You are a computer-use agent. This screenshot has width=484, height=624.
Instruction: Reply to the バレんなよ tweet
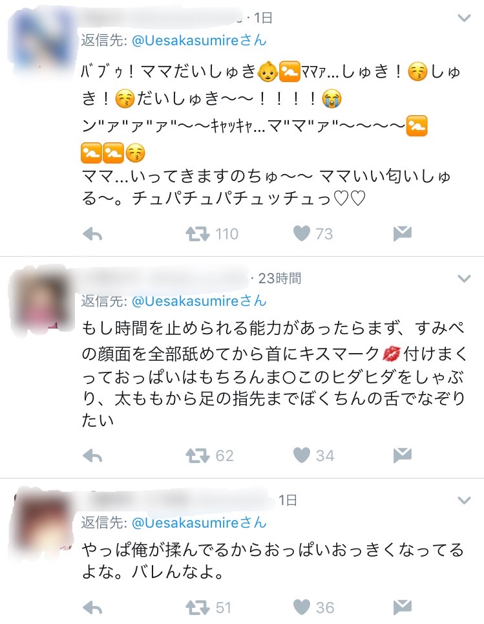point(92,608)
